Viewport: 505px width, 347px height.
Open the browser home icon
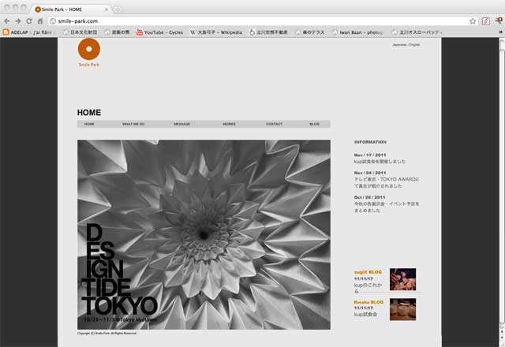40,21
